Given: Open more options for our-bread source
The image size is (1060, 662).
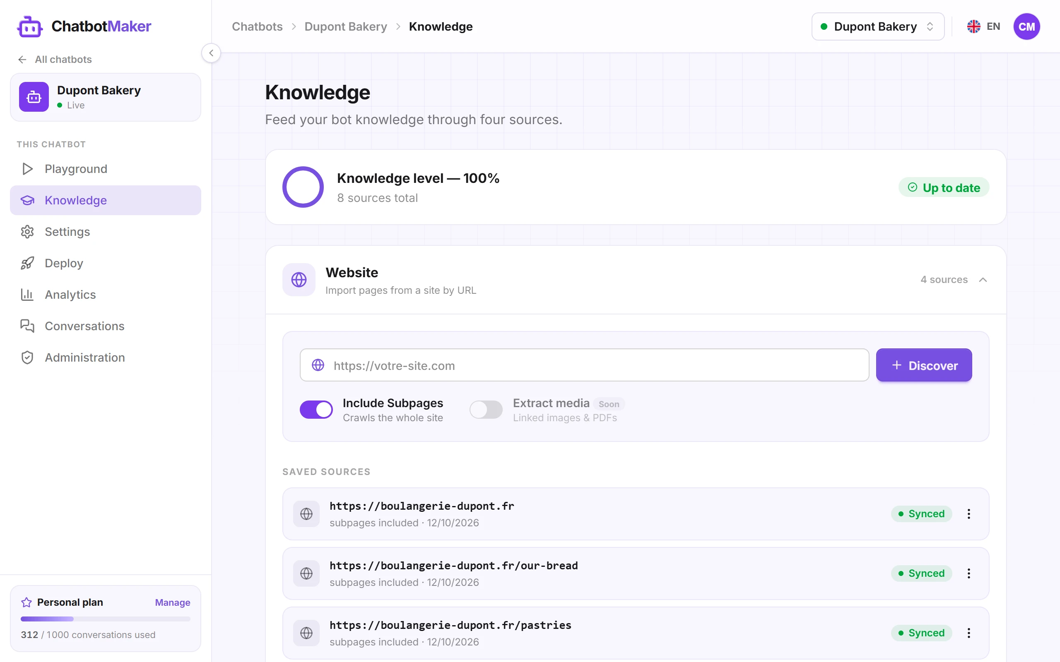Looking at the screenshot, I should tap(968, 573).
